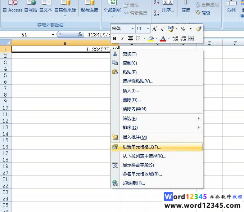Shrink font size with the small A

click(x=162, y=29)
